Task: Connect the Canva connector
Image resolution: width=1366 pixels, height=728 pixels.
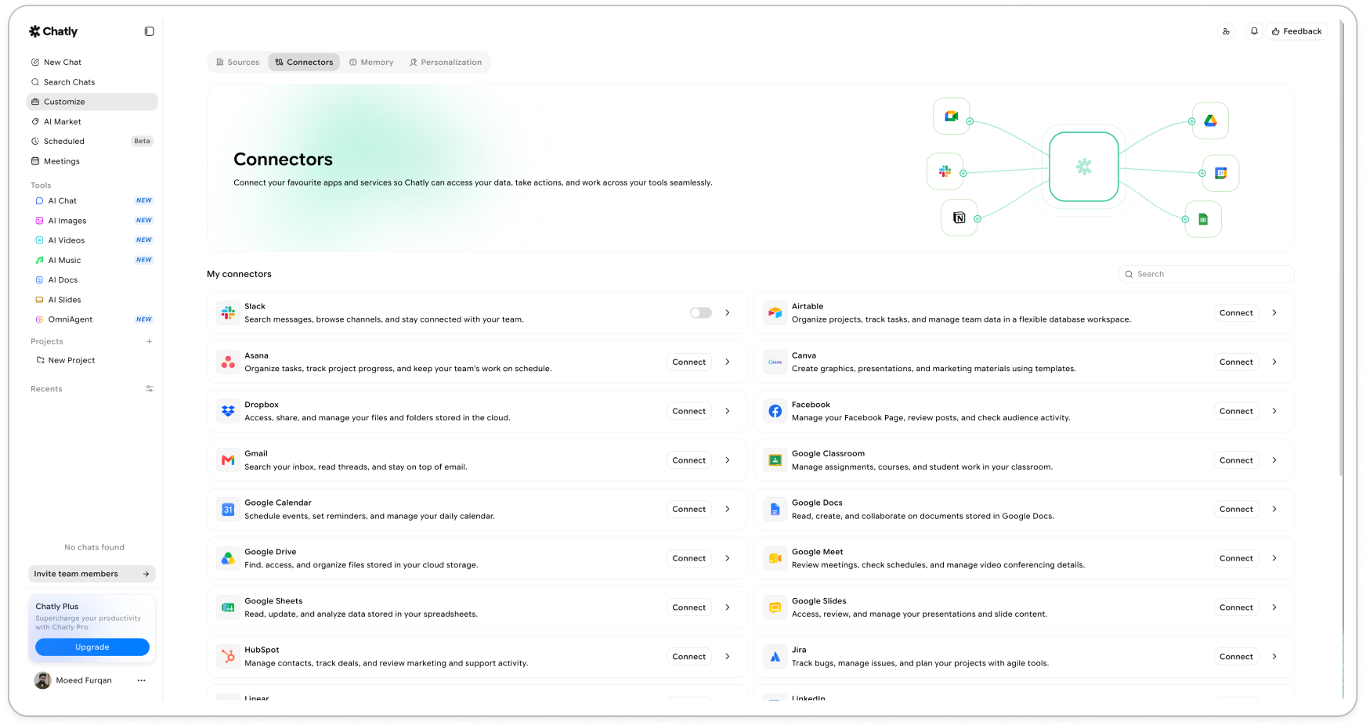Action: pyautogui.click(x=1236, y=362)
